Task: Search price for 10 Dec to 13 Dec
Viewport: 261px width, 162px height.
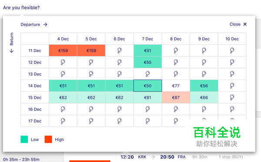Action: [x=232, y=74]
